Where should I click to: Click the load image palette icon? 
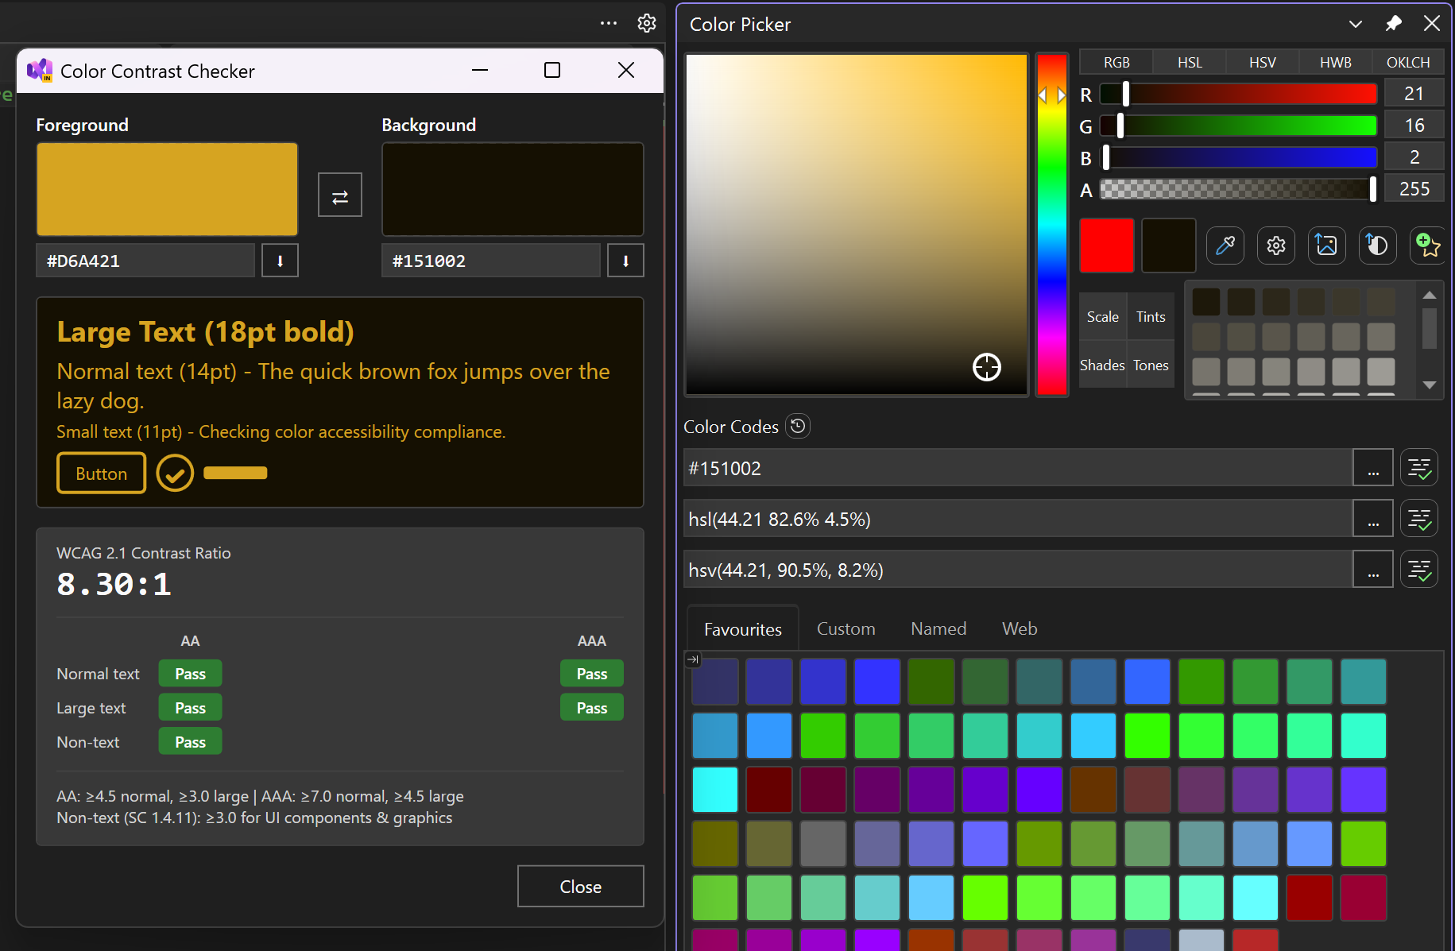coord(1326,245)
